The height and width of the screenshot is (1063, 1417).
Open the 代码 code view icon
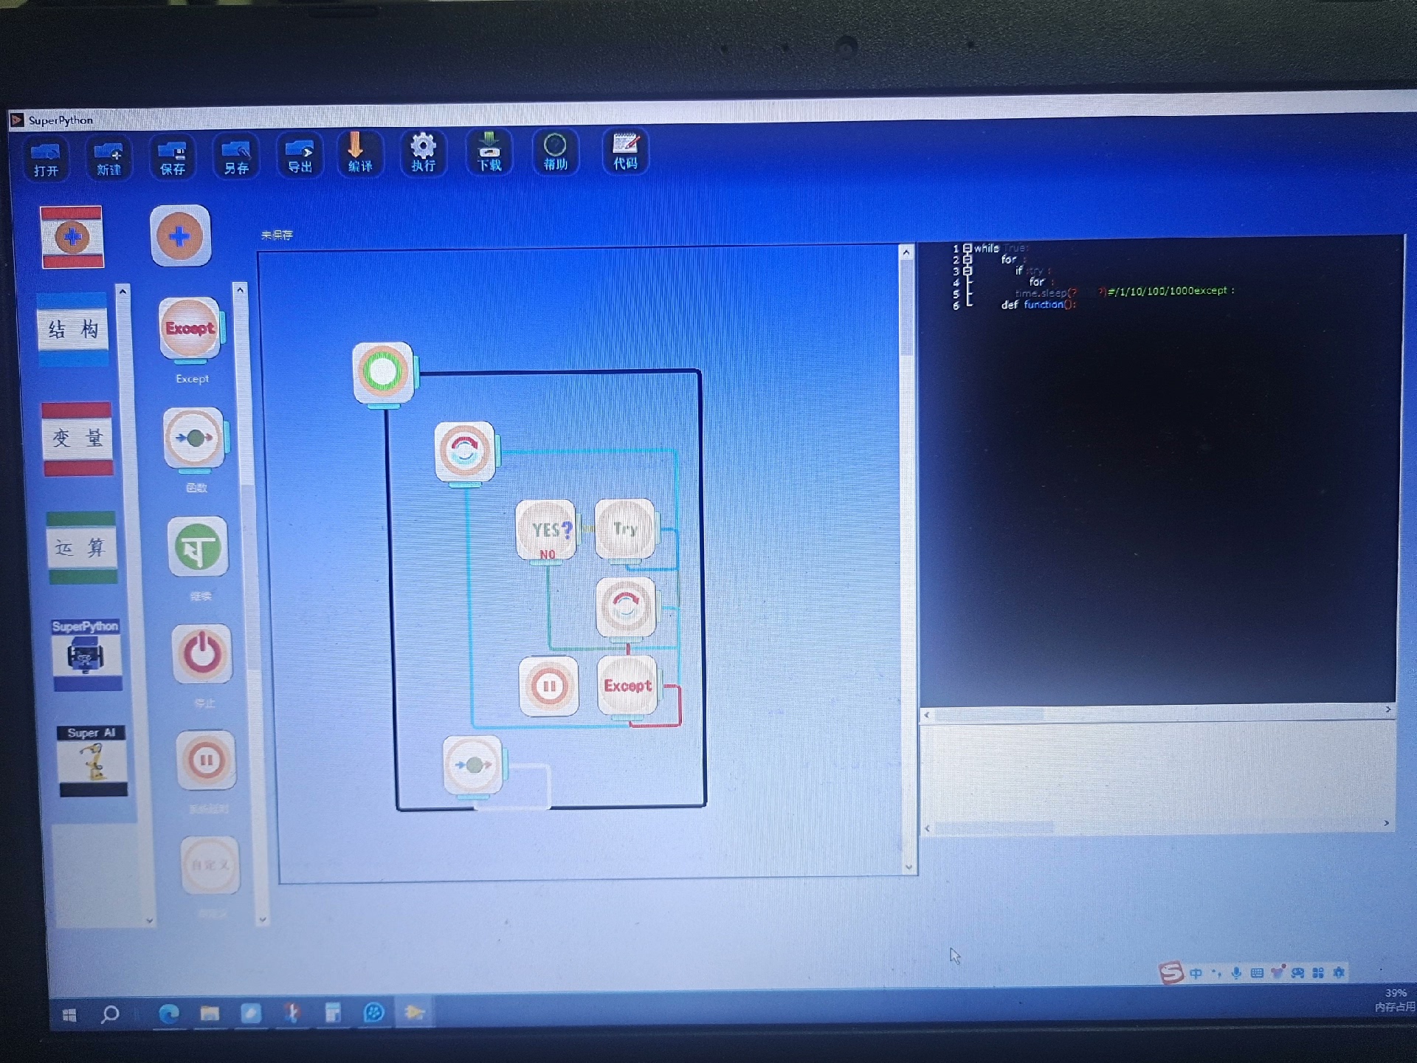point(625,151)
